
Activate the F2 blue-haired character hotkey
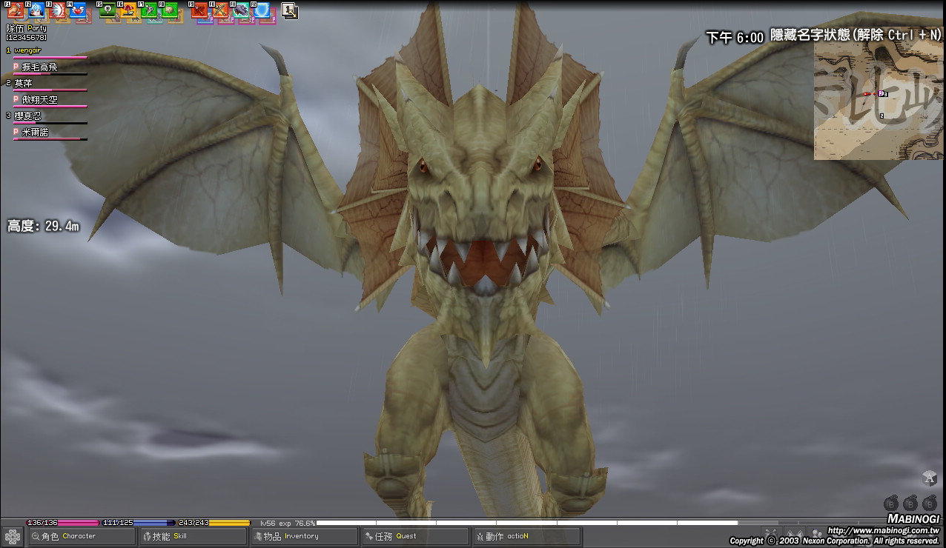pyautogui.click(x=36, y=11)
